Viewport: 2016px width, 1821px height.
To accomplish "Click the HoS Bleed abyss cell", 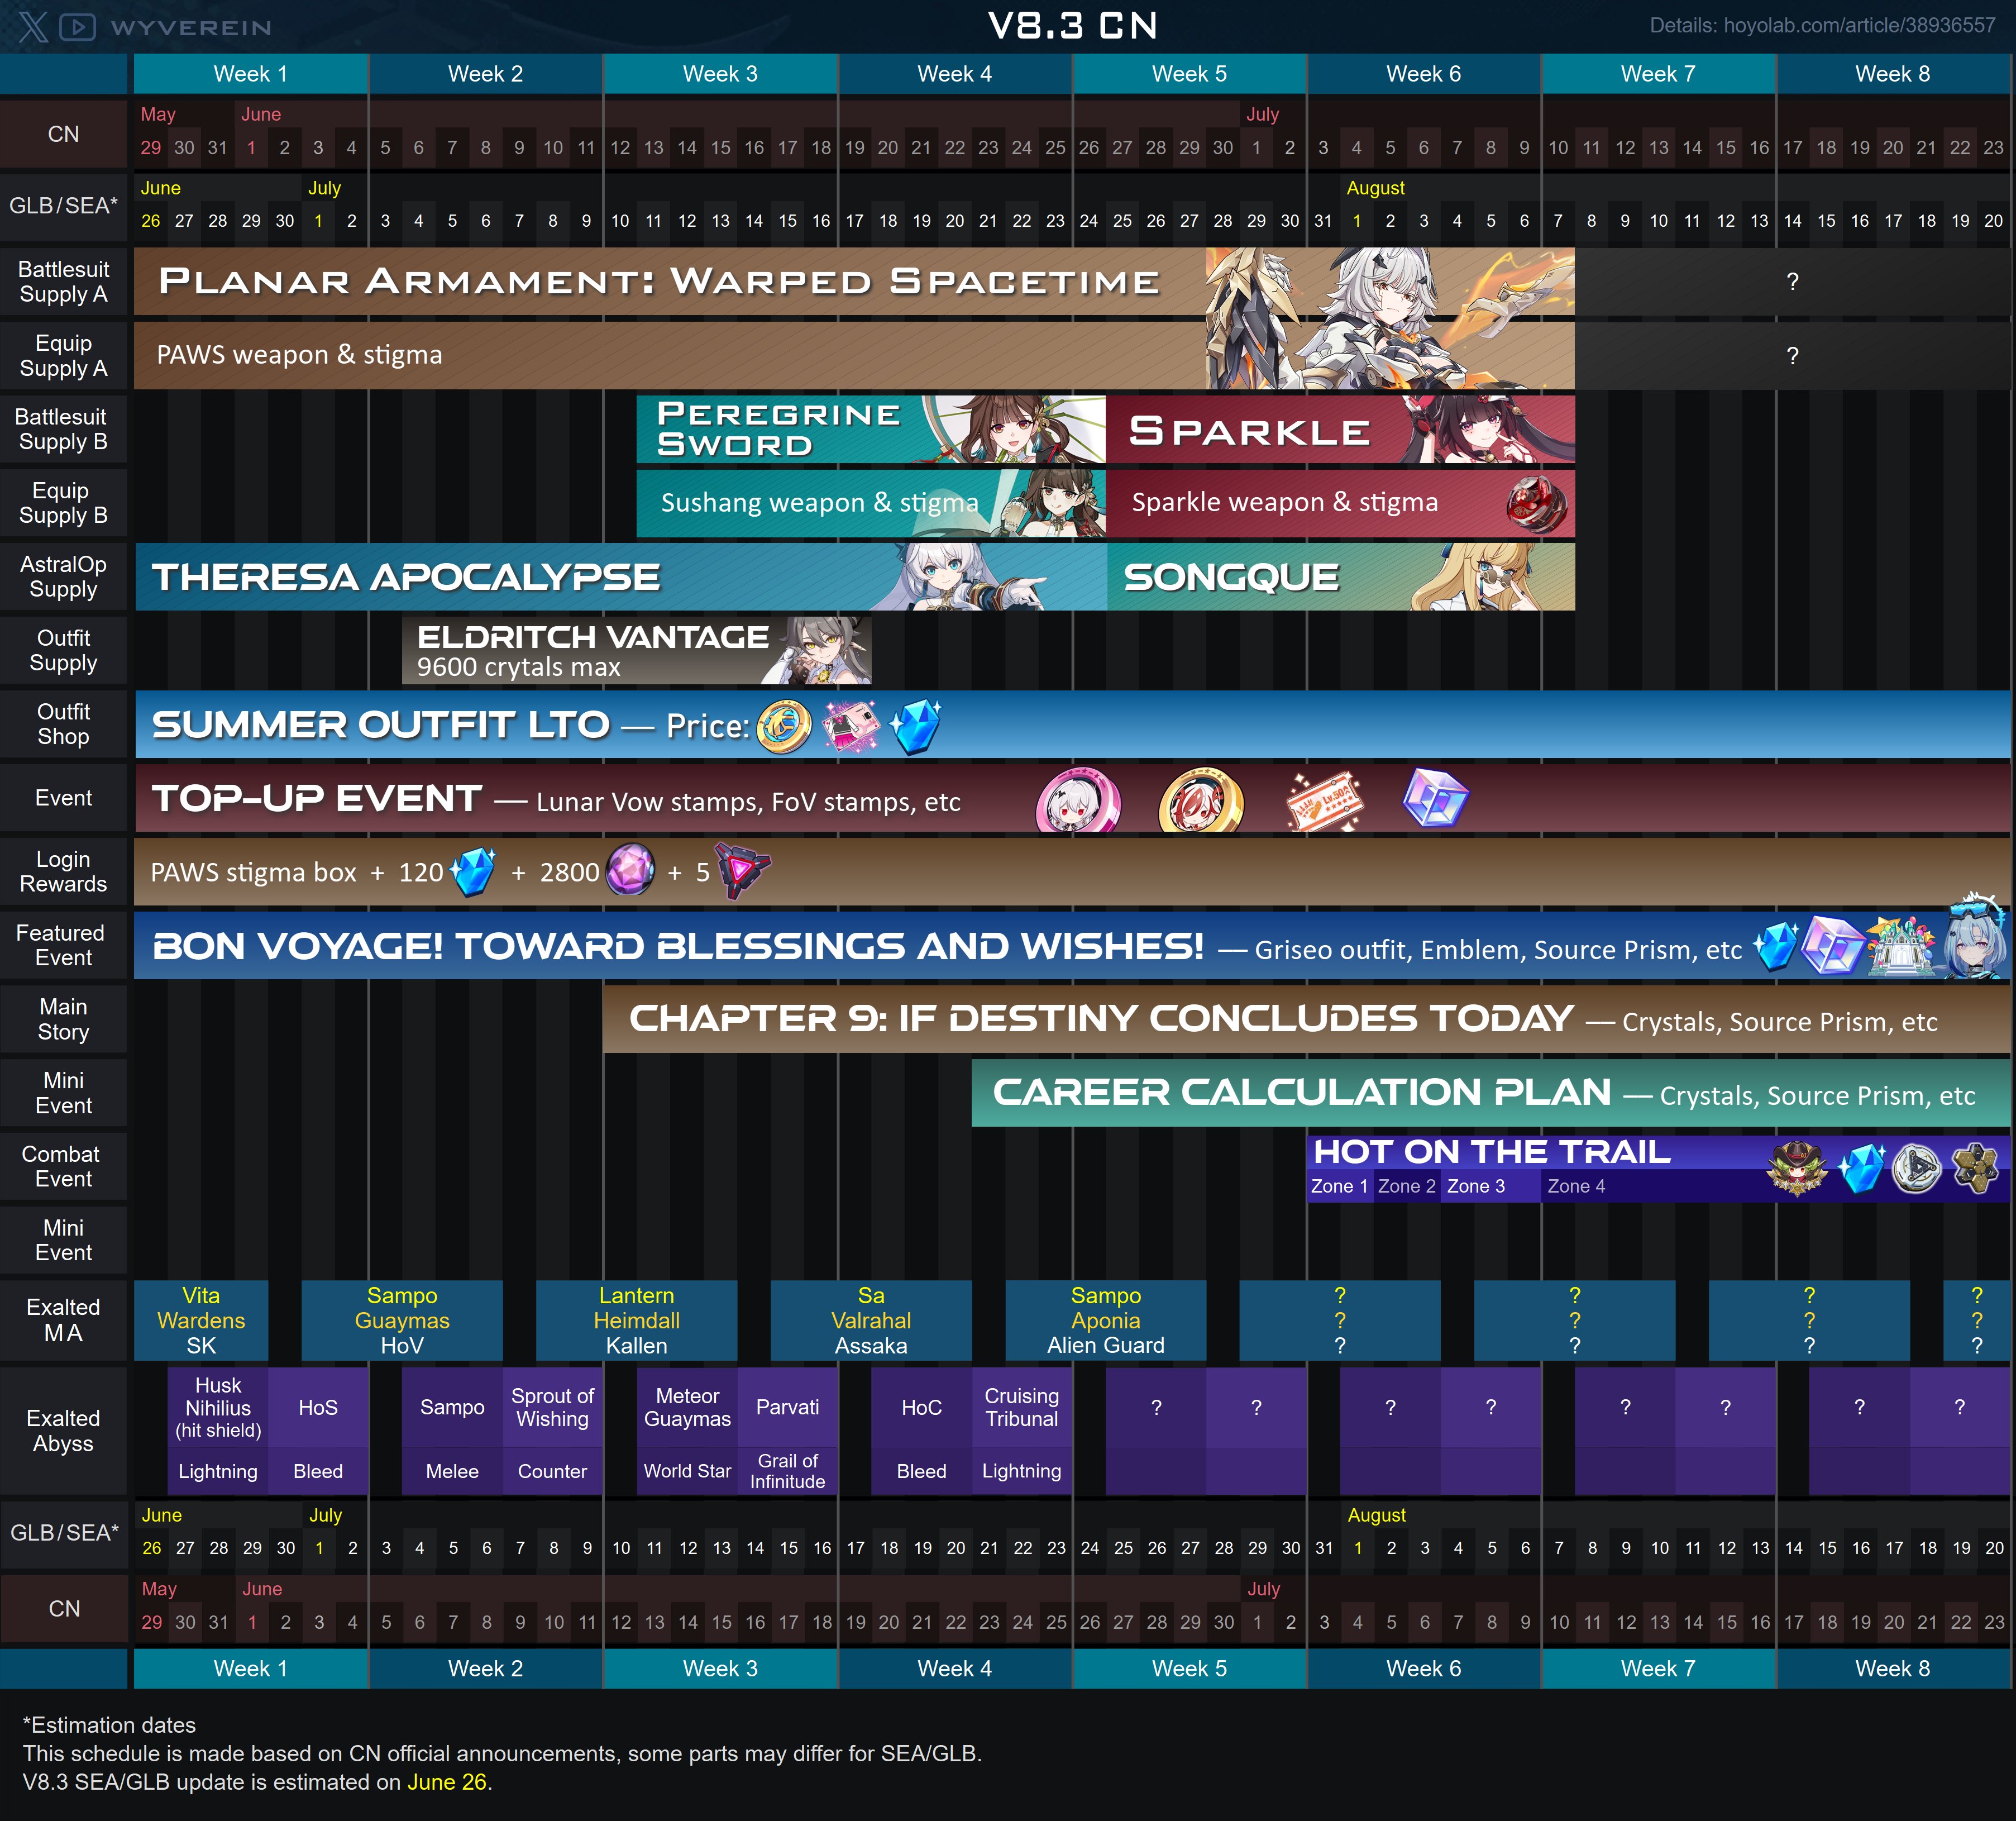I will pyautogui.click(x=318, y=1431).
